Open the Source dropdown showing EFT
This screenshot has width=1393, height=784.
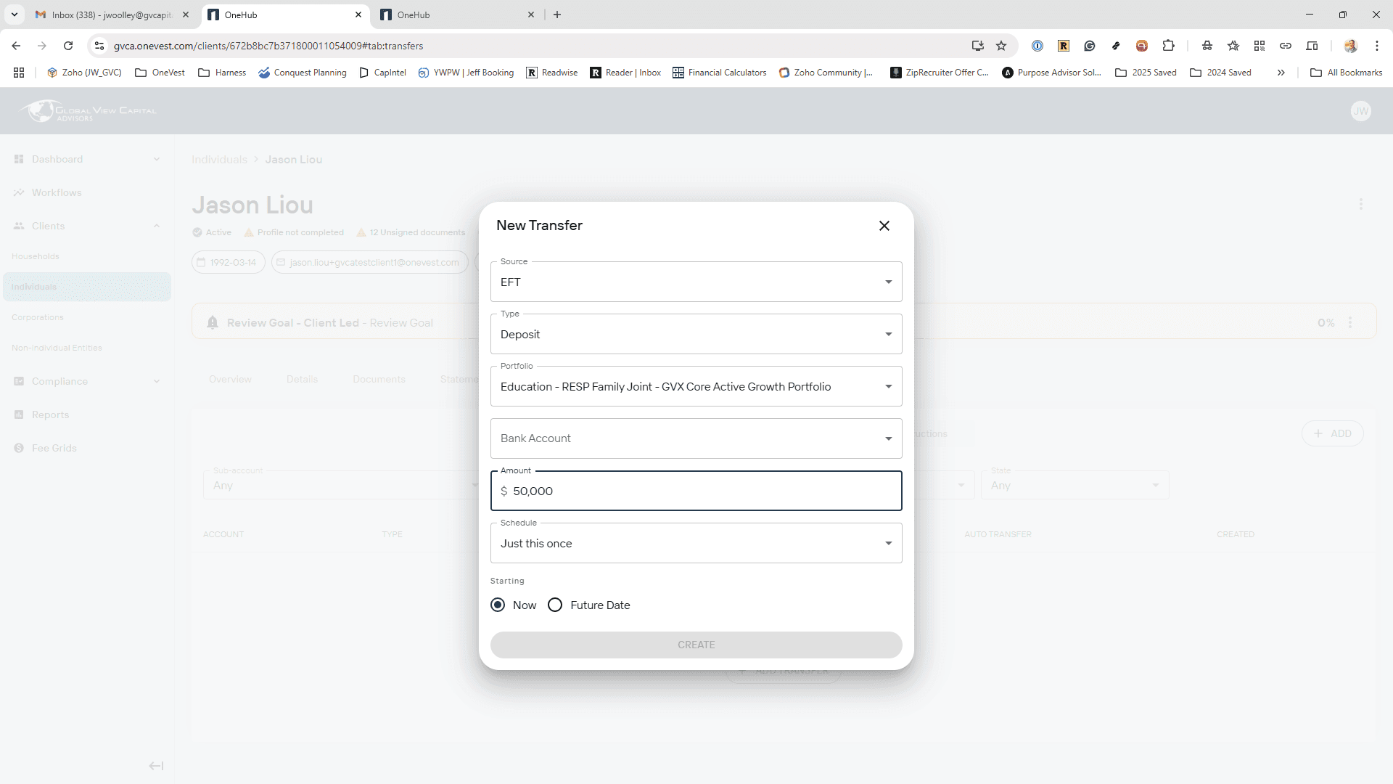click(x=696, y=282)
